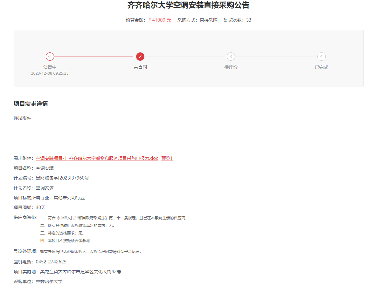Click the checkmark icon for step 公告中
Viewport: 374px width, 285px height.
[50, 57]
